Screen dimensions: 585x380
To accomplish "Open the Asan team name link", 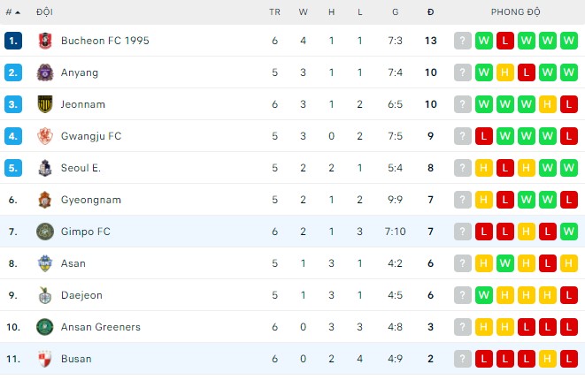I will [73, 263].
